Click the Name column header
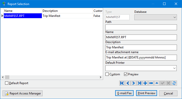This screenshot has height=99, width=182. click(23, 11)
